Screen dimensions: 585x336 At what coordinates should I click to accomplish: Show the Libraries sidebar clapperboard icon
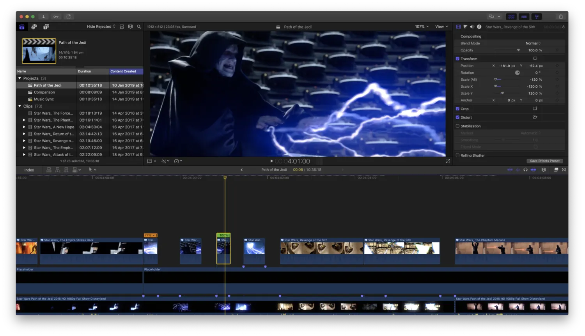22,27
